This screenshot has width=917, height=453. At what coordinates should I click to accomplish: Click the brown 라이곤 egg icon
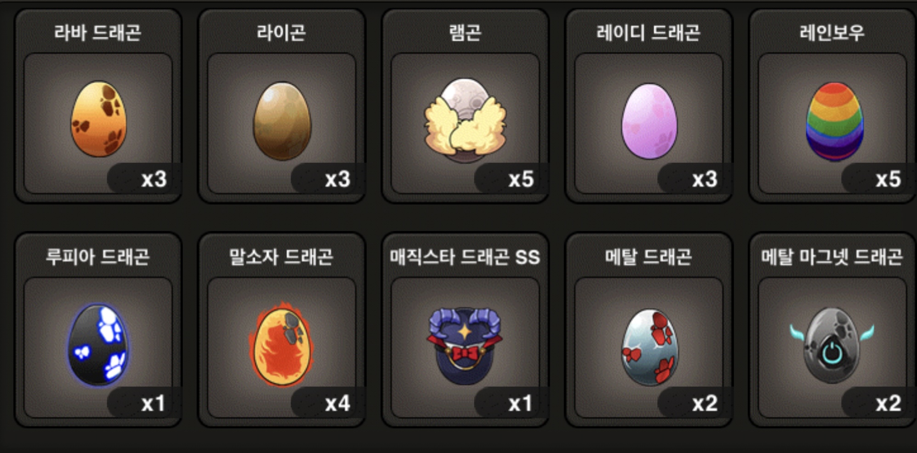pyautogui.click(x=282, y=121)
